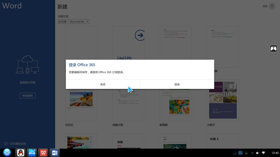Click the volume speaker tray icon

click(258, 153)
